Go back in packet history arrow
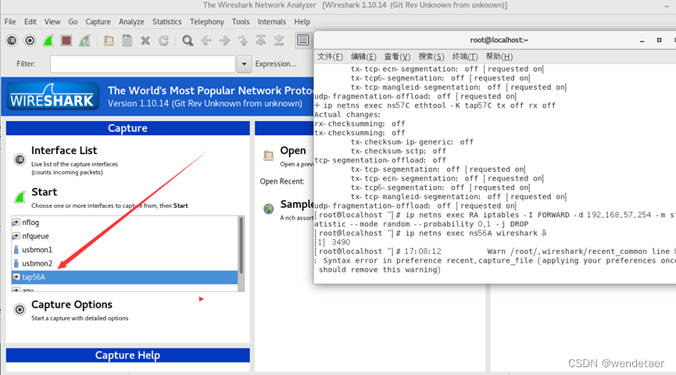 (206, 41)
